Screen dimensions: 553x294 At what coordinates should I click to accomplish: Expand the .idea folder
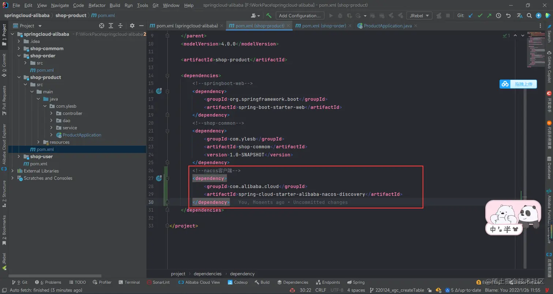tap(19, 41)
